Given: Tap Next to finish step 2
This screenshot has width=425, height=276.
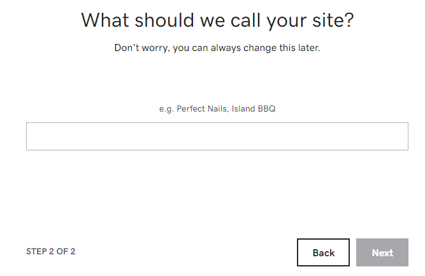Looking at the screenshot, I should click(382, 252).
